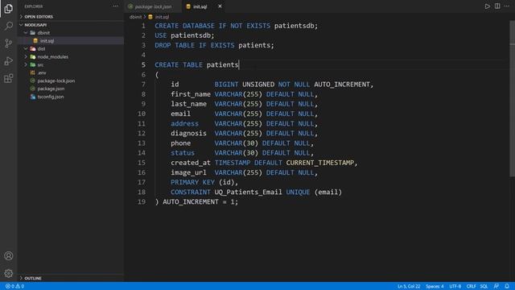Open the Run and Debug view icon
Viewport: 515px width, 290px height.
9,61
